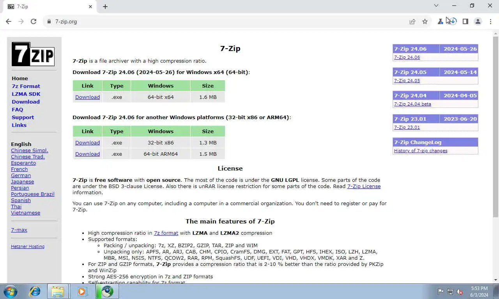The height and width of the screenshot is (299, 499).
Task: Close the 7-Zip browser tab
Action: pos(90,6)
